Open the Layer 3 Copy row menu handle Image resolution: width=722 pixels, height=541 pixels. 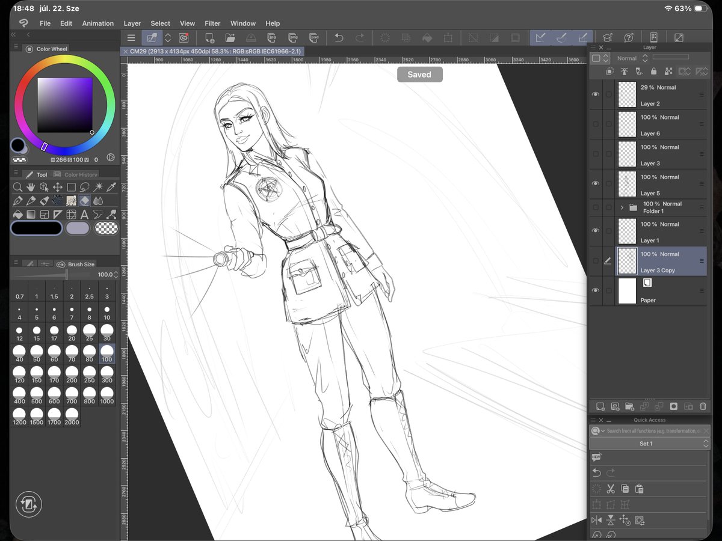click(702, 261)
